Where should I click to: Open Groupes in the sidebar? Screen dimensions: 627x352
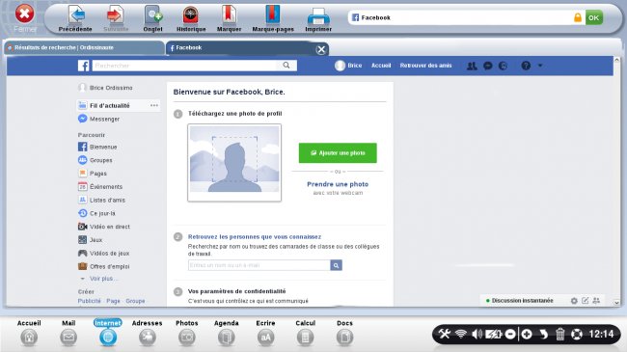tap(95, 160)
